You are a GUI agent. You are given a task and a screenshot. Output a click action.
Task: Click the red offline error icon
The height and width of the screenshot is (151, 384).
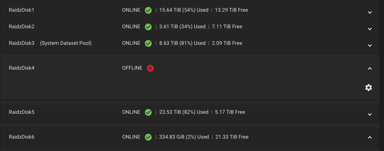[150, 68]
